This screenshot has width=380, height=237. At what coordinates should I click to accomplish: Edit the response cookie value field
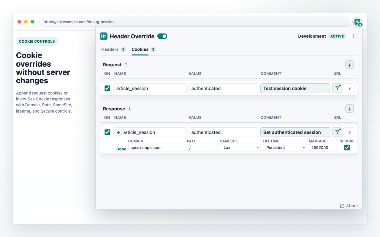(x=224, y=132)
